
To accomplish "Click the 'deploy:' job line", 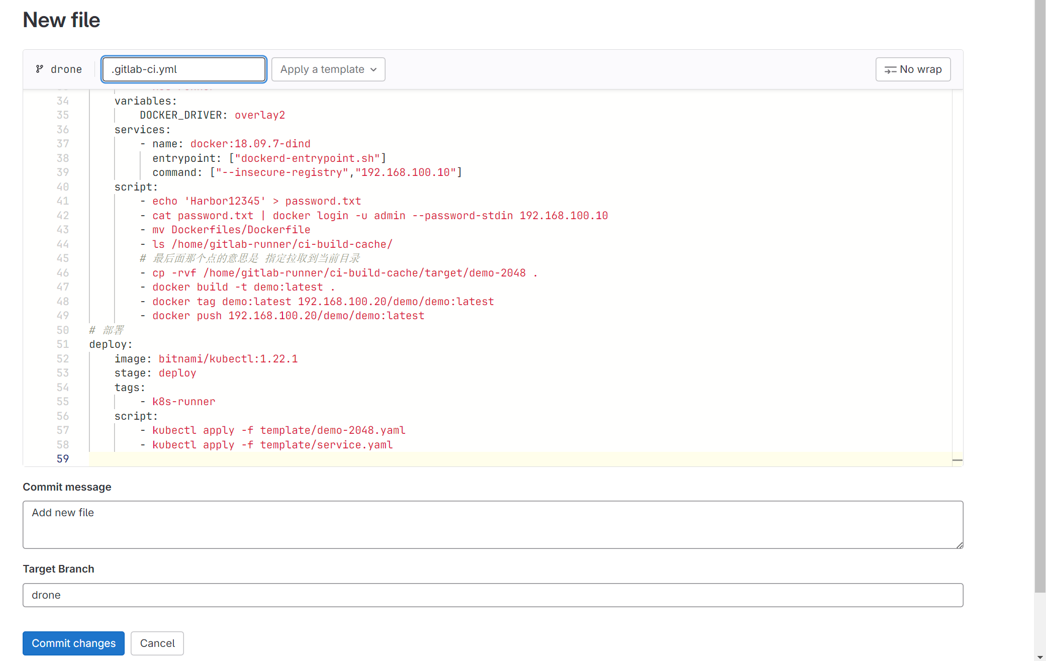I will 111,344.
